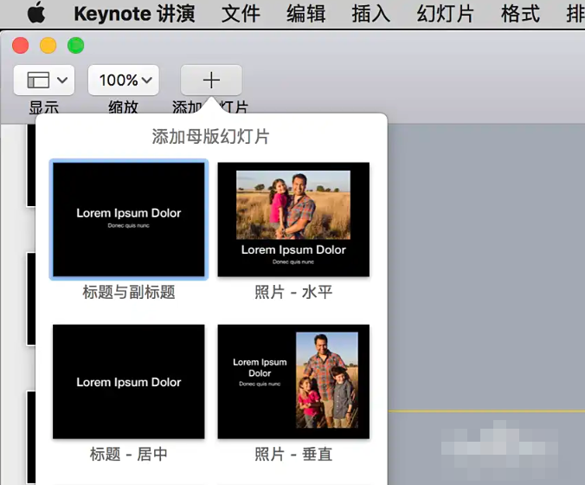Screen dimensions: 585x485
Task: Open the 插入 menu
Action: pyautogui.click(x=370, y=14)
